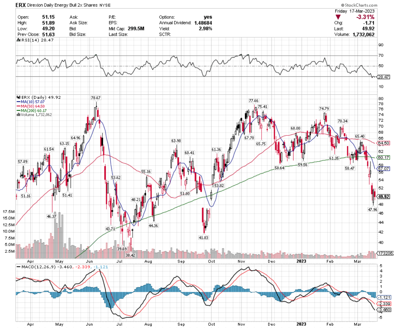The width and height of the screenshot is (396, 328).
Task: Click the 67.70 price label
Action: click(x=249, y=138)
